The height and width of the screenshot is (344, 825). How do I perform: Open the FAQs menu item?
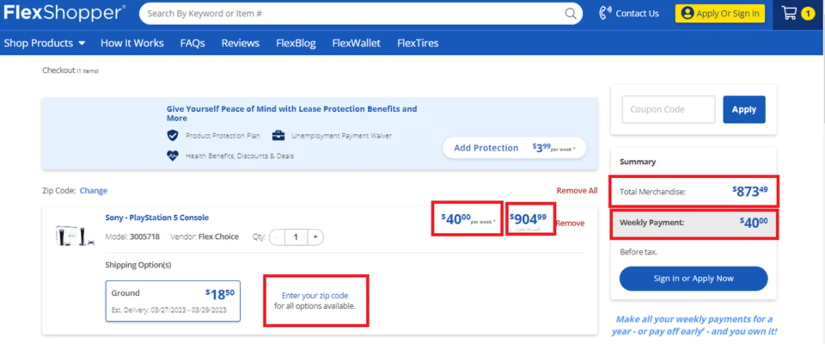(x=192, y=43)
